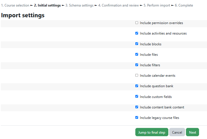The image size is (207, 139).
Task: Click the Import settings heading
Action: coord(23,15)
